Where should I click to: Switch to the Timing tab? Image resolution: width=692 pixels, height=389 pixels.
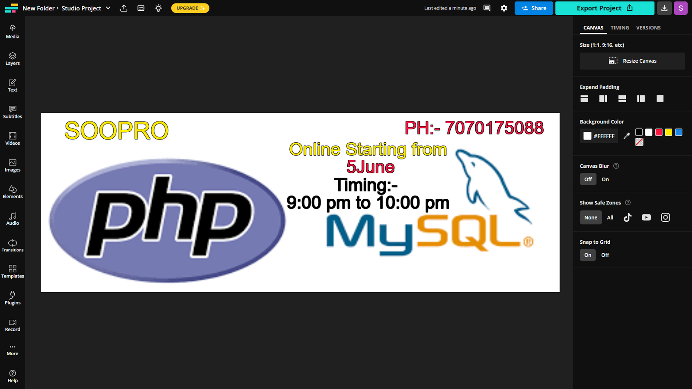[x=619, y=28]
